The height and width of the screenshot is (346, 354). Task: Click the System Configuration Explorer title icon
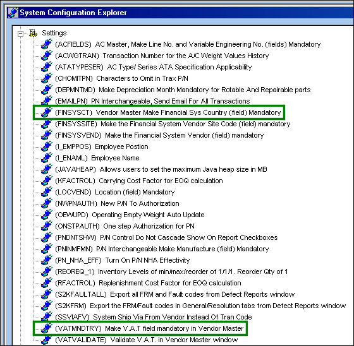[x=13, y=13]
